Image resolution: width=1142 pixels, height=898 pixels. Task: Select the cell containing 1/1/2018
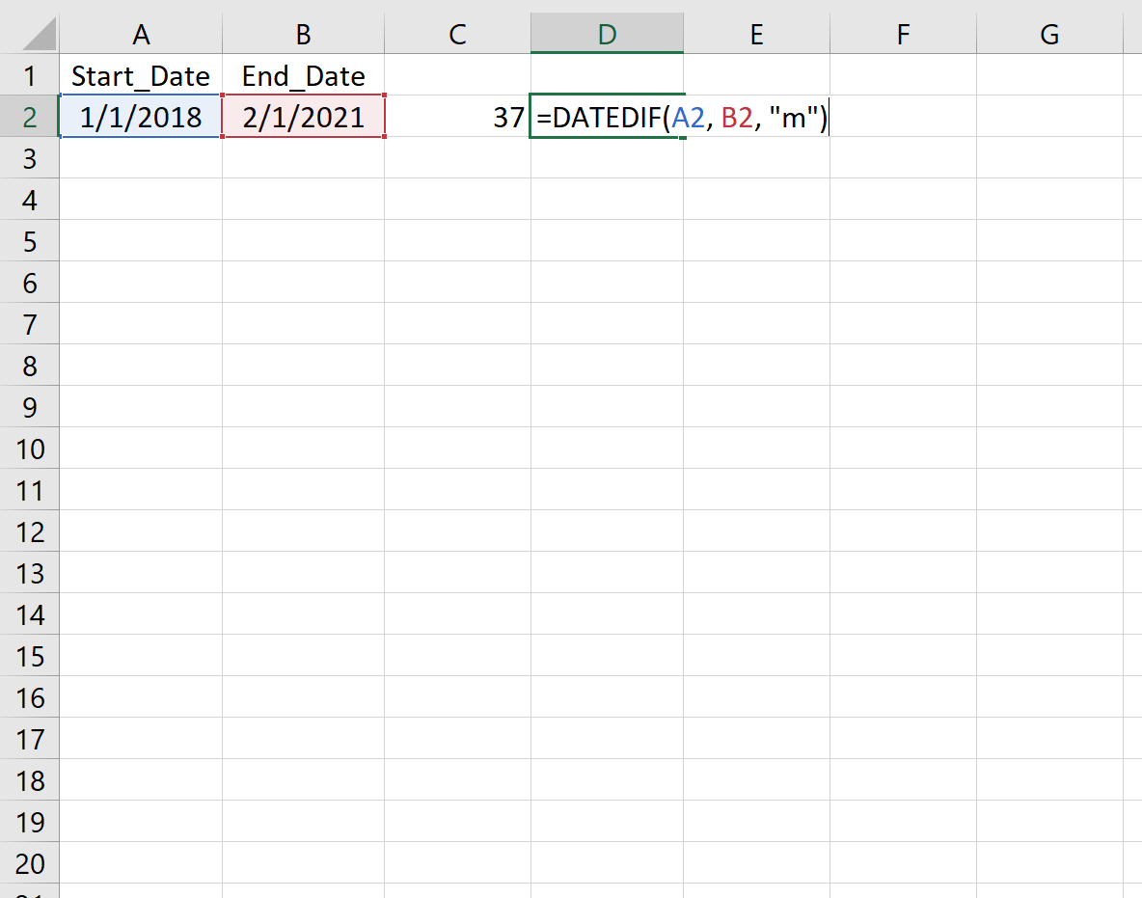pos(141,117)
